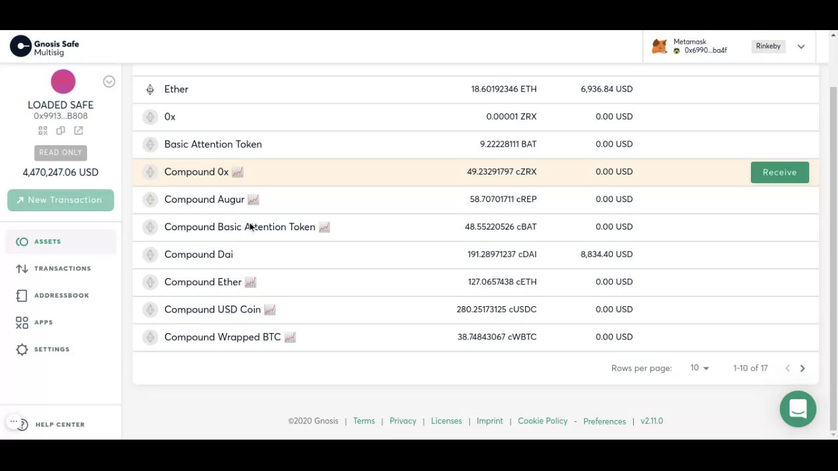838x471 pixels.
Task: Click the LOADED SAFE name
Action: coord(60,105)
